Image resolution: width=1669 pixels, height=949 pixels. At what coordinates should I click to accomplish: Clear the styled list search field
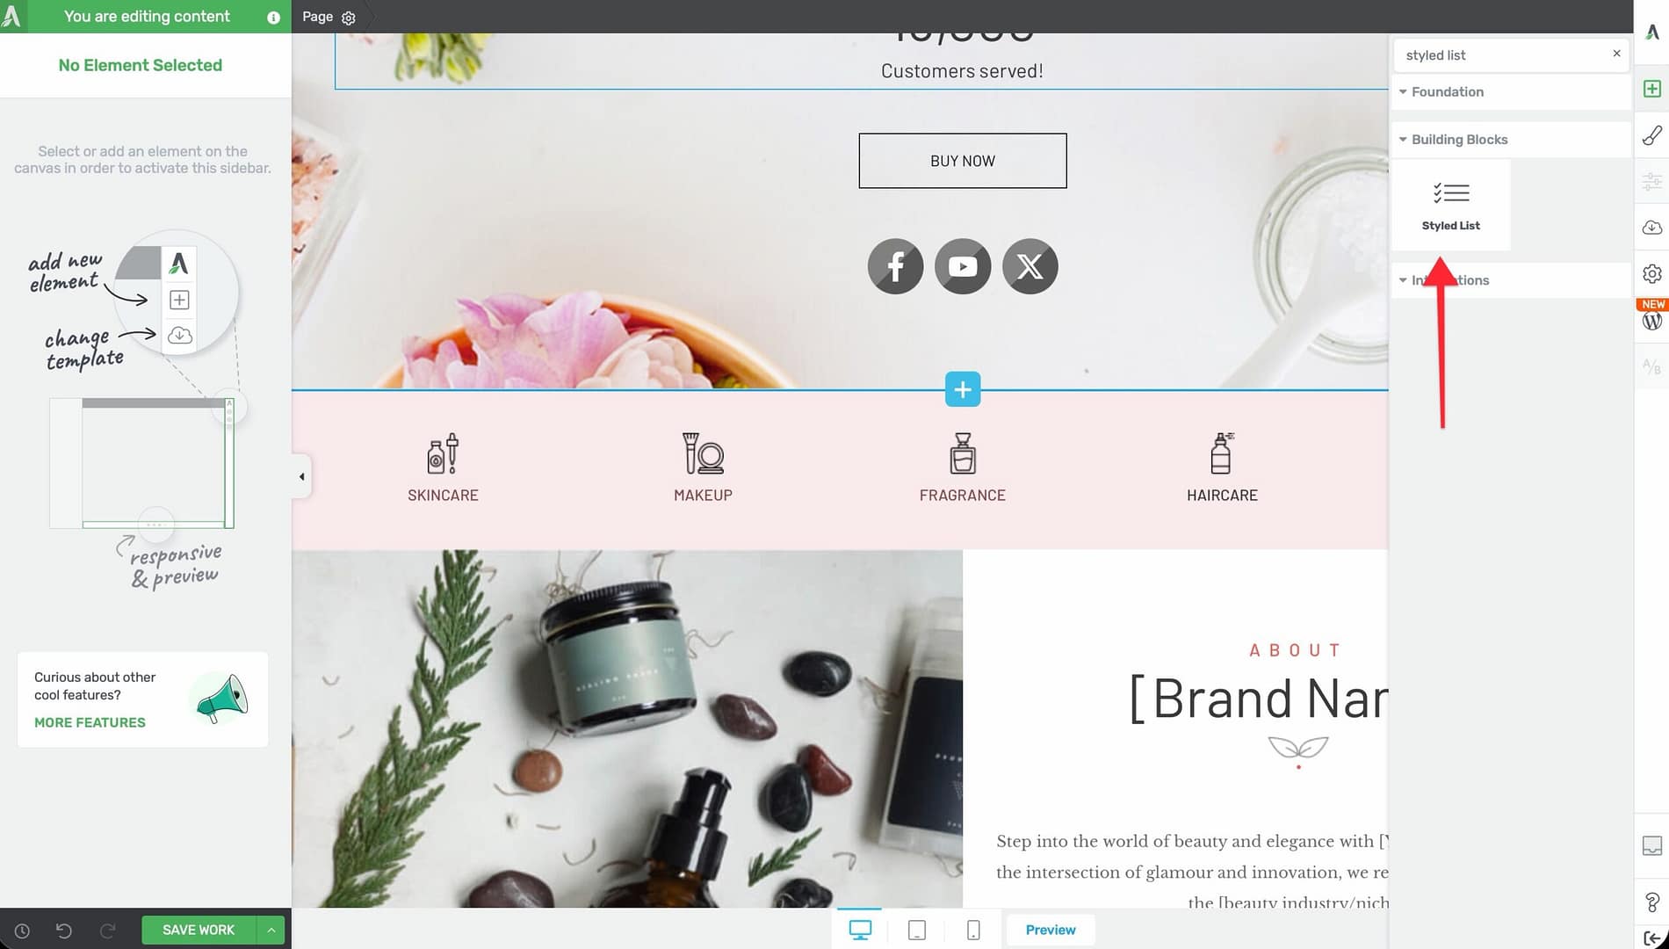(1616, 54)
